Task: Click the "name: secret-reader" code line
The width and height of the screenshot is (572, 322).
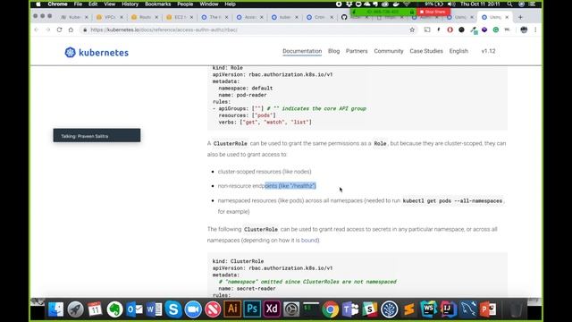Action: click(x=247, y=288)
